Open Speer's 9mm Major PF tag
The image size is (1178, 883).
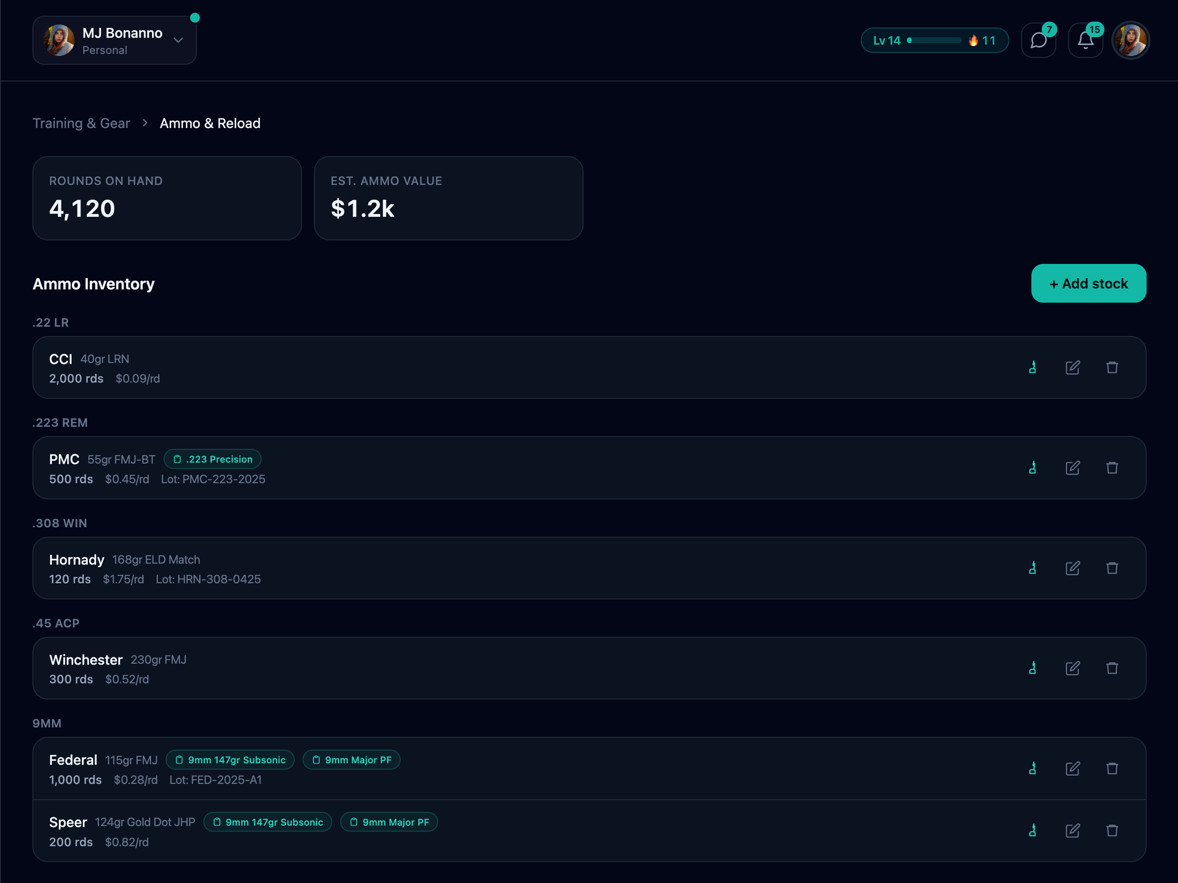click(x=389, y=822)
